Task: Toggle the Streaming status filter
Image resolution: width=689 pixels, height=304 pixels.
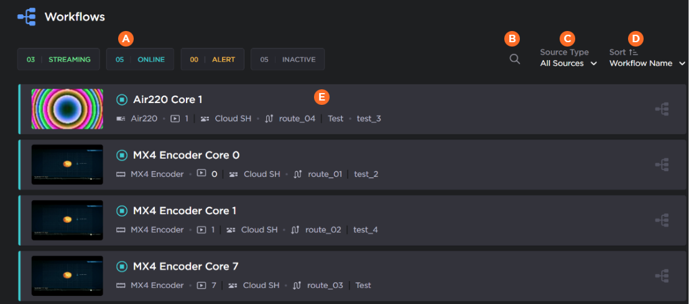Action: [x=58, y=60]
